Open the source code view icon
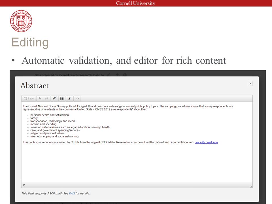This screenshot has width=272, height=204. point(77,99)
